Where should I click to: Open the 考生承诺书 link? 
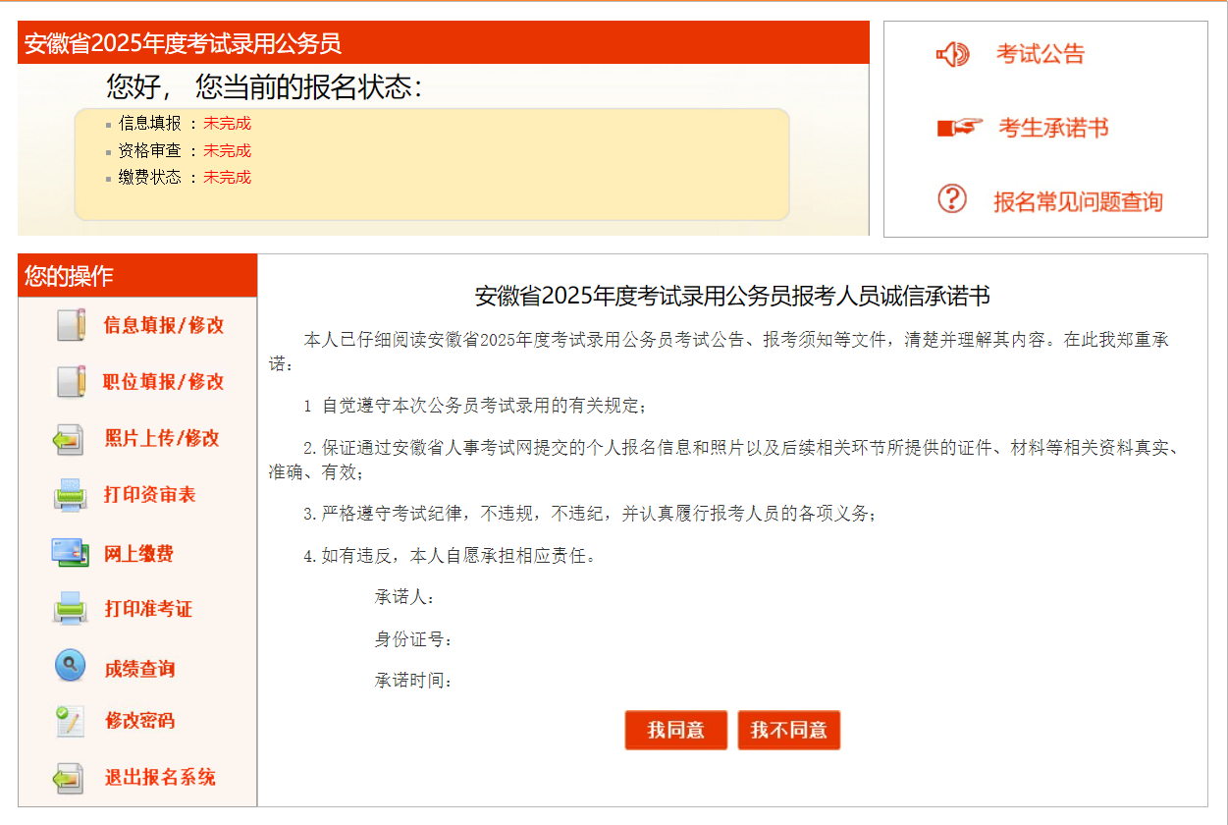pos(1054,128)
